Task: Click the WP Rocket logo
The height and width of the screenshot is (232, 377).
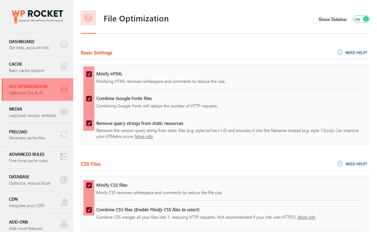Action: click(x=38, y=16)
